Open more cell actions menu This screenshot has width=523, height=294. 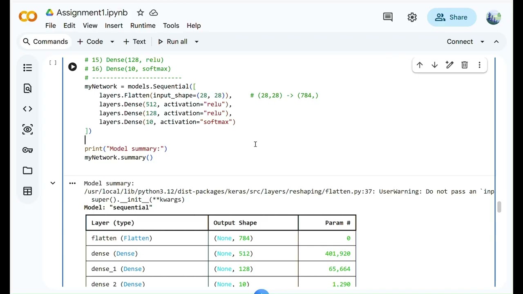[x=479, y=65]
